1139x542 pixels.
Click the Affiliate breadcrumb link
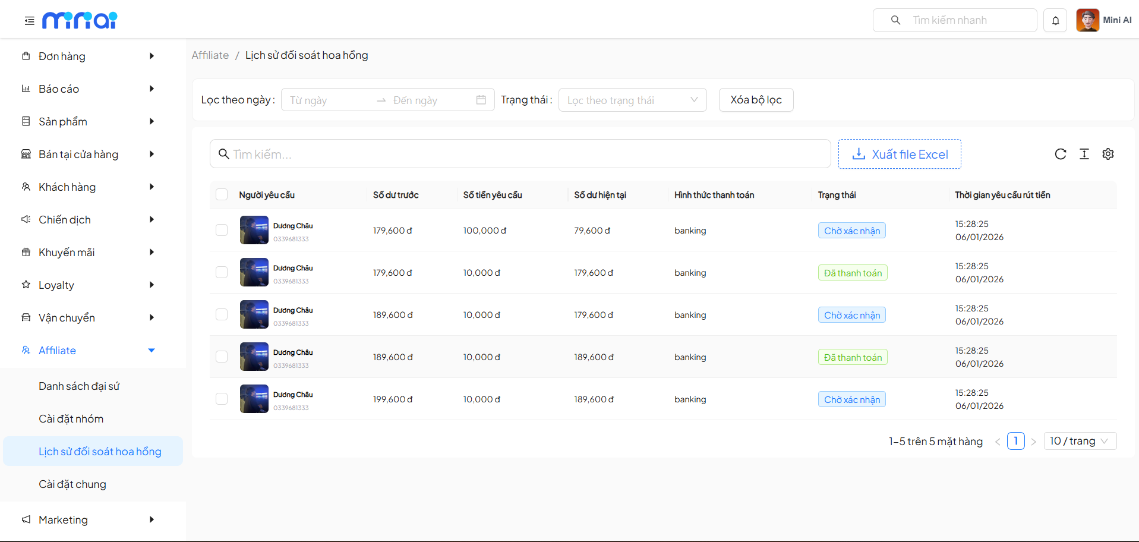210,55
